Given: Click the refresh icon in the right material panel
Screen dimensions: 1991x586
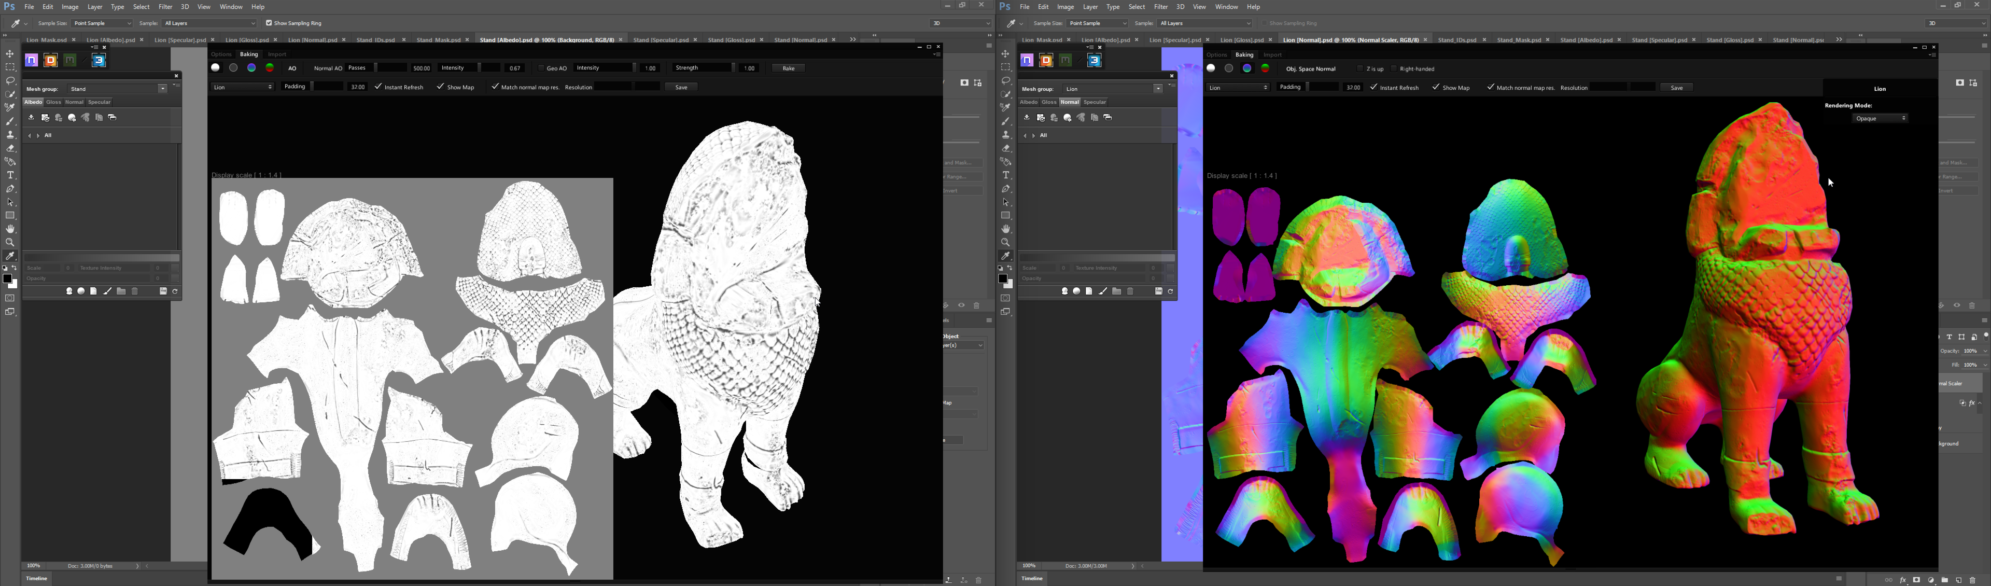Looking at the screenshot, I should (1171, 291).
